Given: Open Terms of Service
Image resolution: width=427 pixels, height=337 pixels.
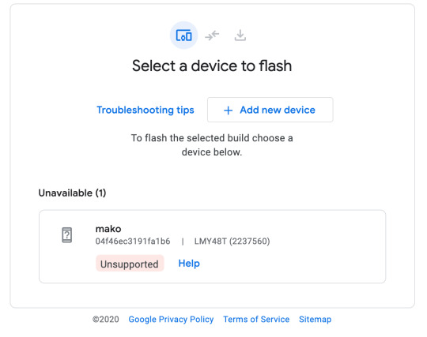Looking at the screenshot, I should tap(256, 320).
